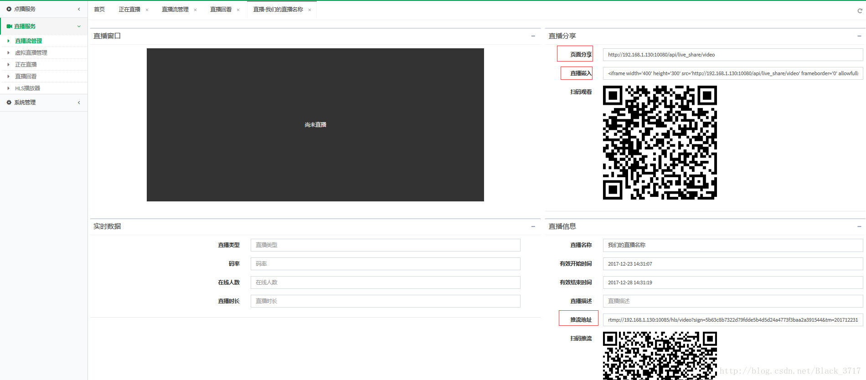Switch to the 直播流管理 tab
This screenshot has height=380, width=866.
click(x=175, y=10)
